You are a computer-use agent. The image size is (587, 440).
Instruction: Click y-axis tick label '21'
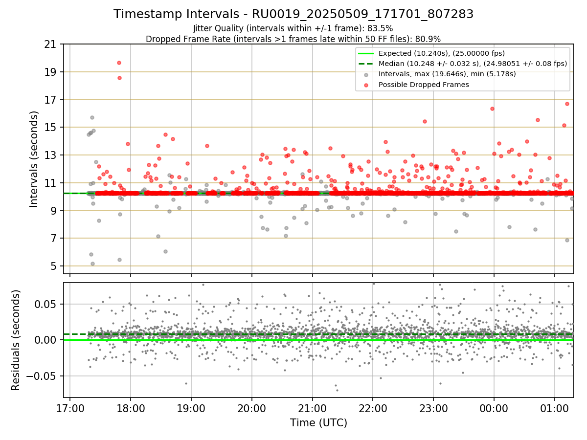coord(51,44)
